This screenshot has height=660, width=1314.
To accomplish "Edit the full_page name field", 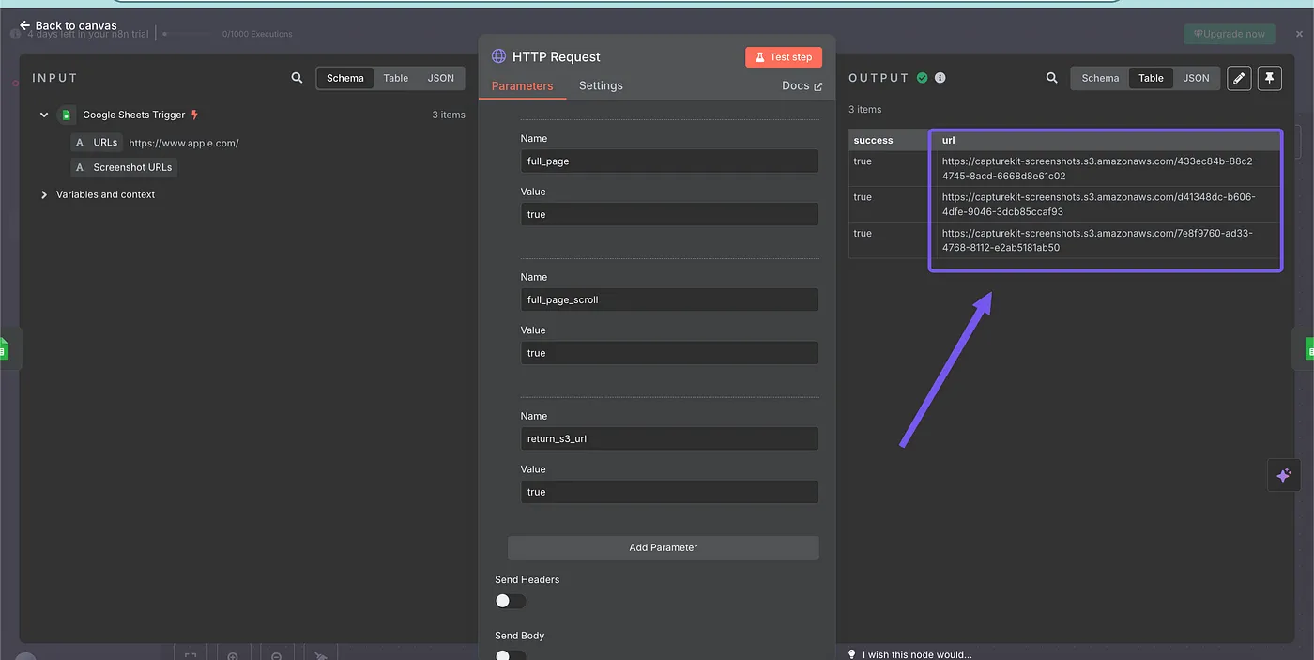I will tap(670, 161).
